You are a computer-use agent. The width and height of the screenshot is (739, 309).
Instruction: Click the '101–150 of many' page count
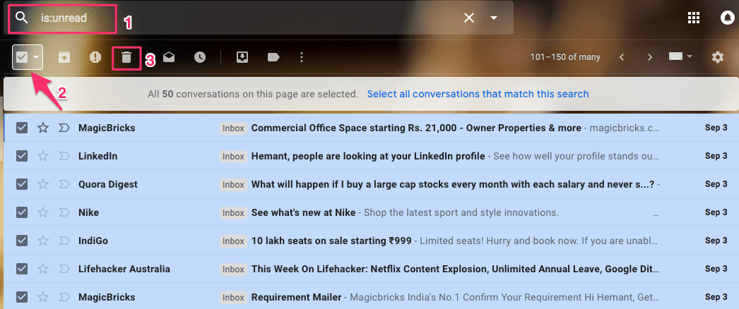tap(565, 57)
